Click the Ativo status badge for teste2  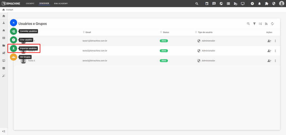pos(164,51)
